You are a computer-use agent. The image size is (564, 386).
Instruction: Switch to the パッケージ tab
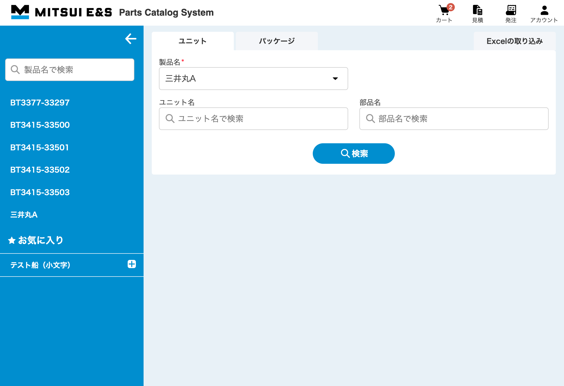[277, 41]
